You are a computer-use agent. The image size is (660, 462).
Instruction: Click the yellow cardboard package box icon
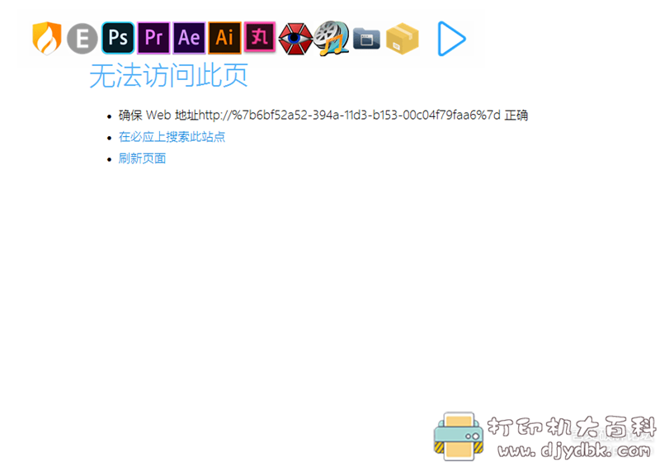403,39
